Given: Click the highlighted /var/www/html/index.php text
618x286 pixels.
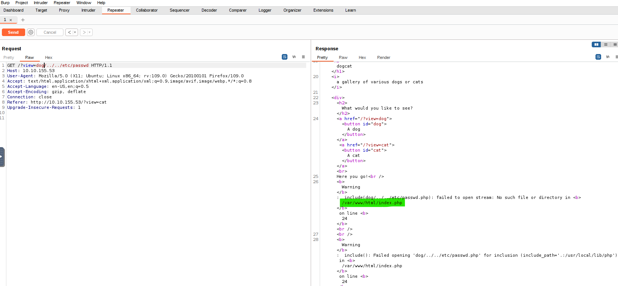Looking at the screenshot, I should [x=372, y=203].
